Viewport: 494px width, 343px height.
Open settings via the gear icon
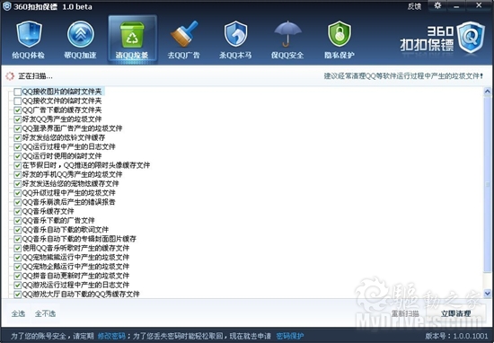[437, 5]
